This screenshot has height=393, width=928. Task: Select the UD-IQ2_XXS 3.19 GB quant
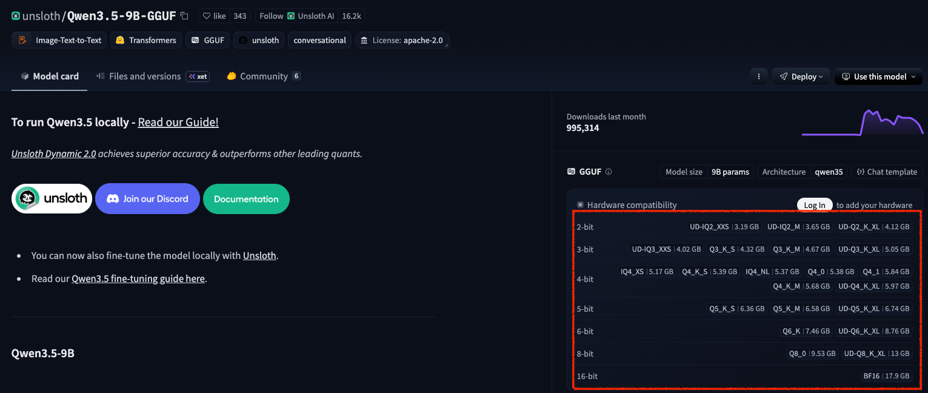click(724, 227)
